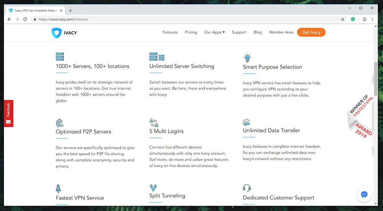Click the 5 Multi Logins users icon

154,123
